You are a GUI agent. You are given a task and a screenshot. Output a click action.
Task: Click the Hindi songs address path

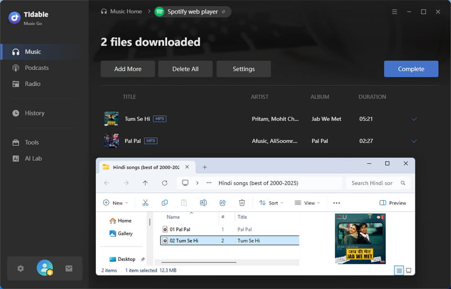click(x=258, y=183)
